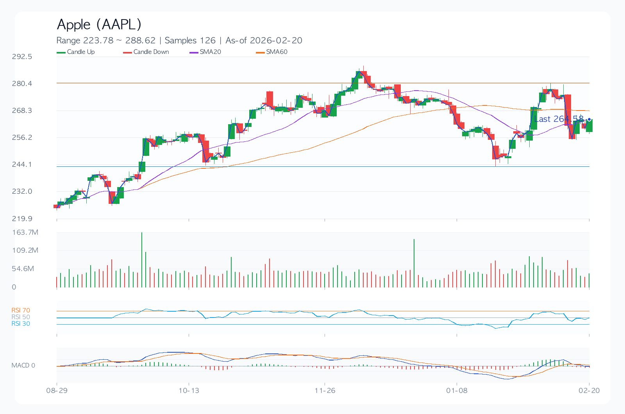The image size is (625, 414).
Task: Click the 163.7M volume axis label
Action: click(x=25, y=232)
